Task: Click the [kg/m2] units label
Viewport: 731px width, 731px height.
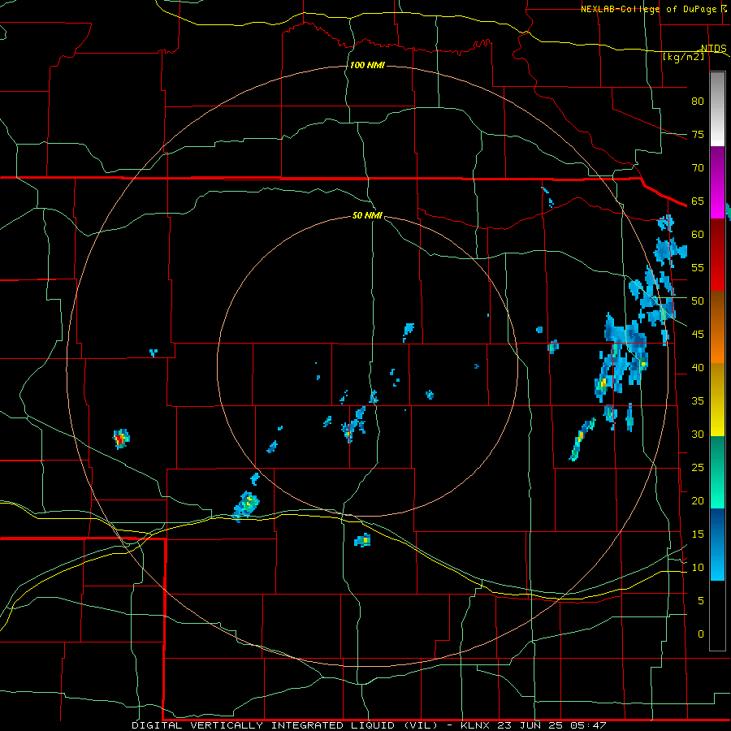Action: [x=683, y=57]
